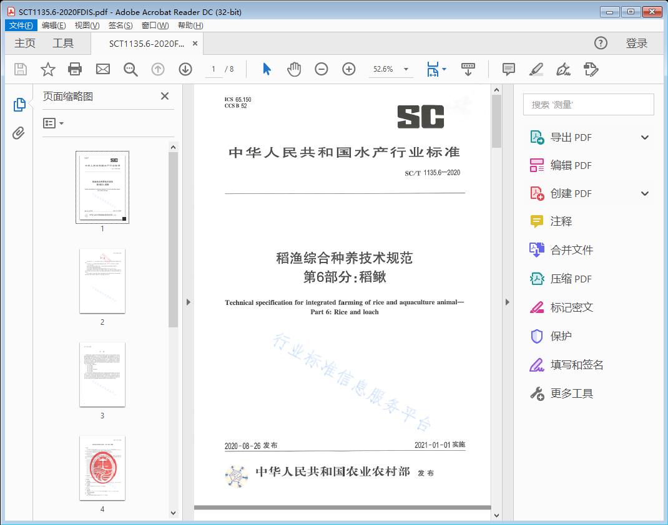Select the page 2 thumbnail
The image size is (668, 525).
click(102, 281)
